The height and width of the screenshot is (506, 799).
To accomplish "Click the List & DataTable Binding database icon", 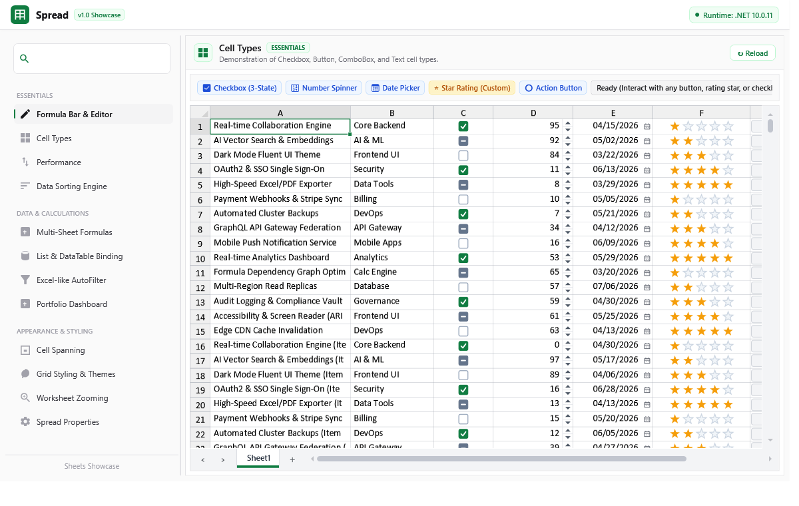I will click(x=25, y=256).
